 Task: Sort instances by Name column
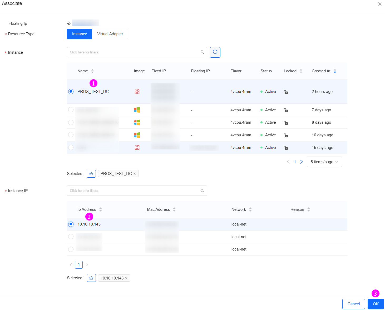(92, 71)
